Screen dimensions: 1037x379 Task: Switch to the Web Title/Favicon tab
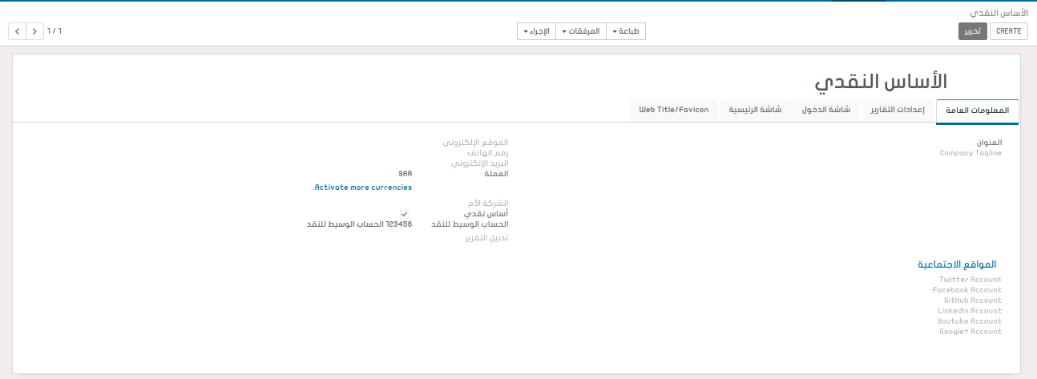click(673, 110)
